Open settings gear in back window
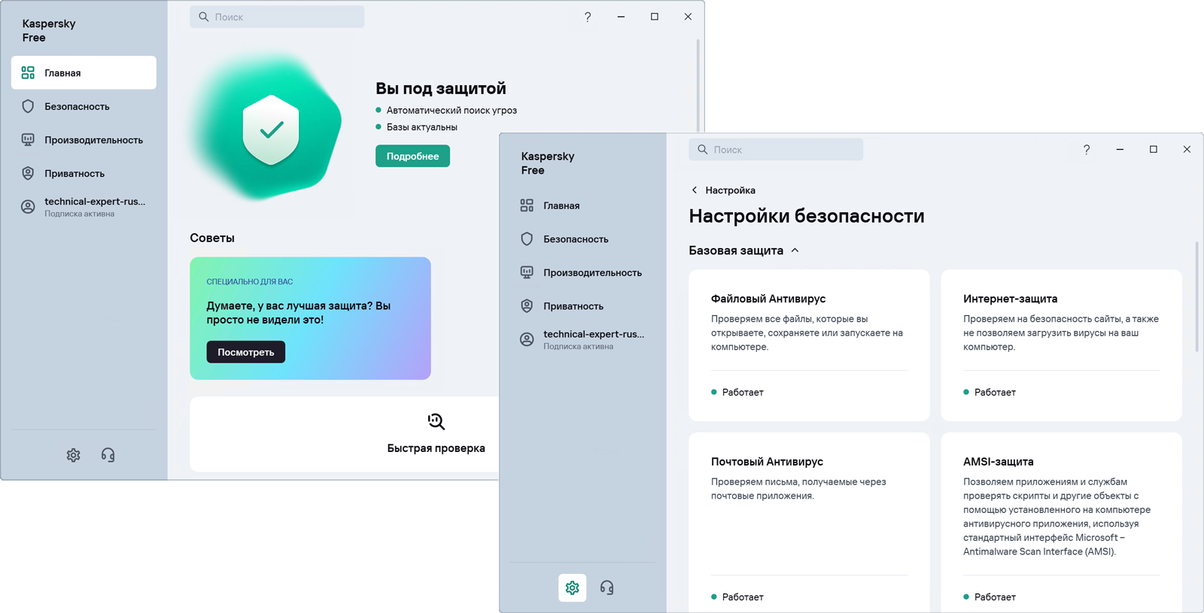The width and height of the screenshot is (1204, 613). (x=73, y=455)
